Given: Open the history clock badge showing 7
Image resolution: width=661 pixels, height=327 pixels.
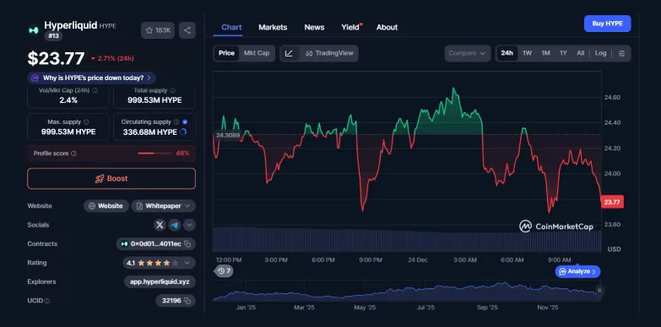Looking at the screenshot, I should click(225, 271).
